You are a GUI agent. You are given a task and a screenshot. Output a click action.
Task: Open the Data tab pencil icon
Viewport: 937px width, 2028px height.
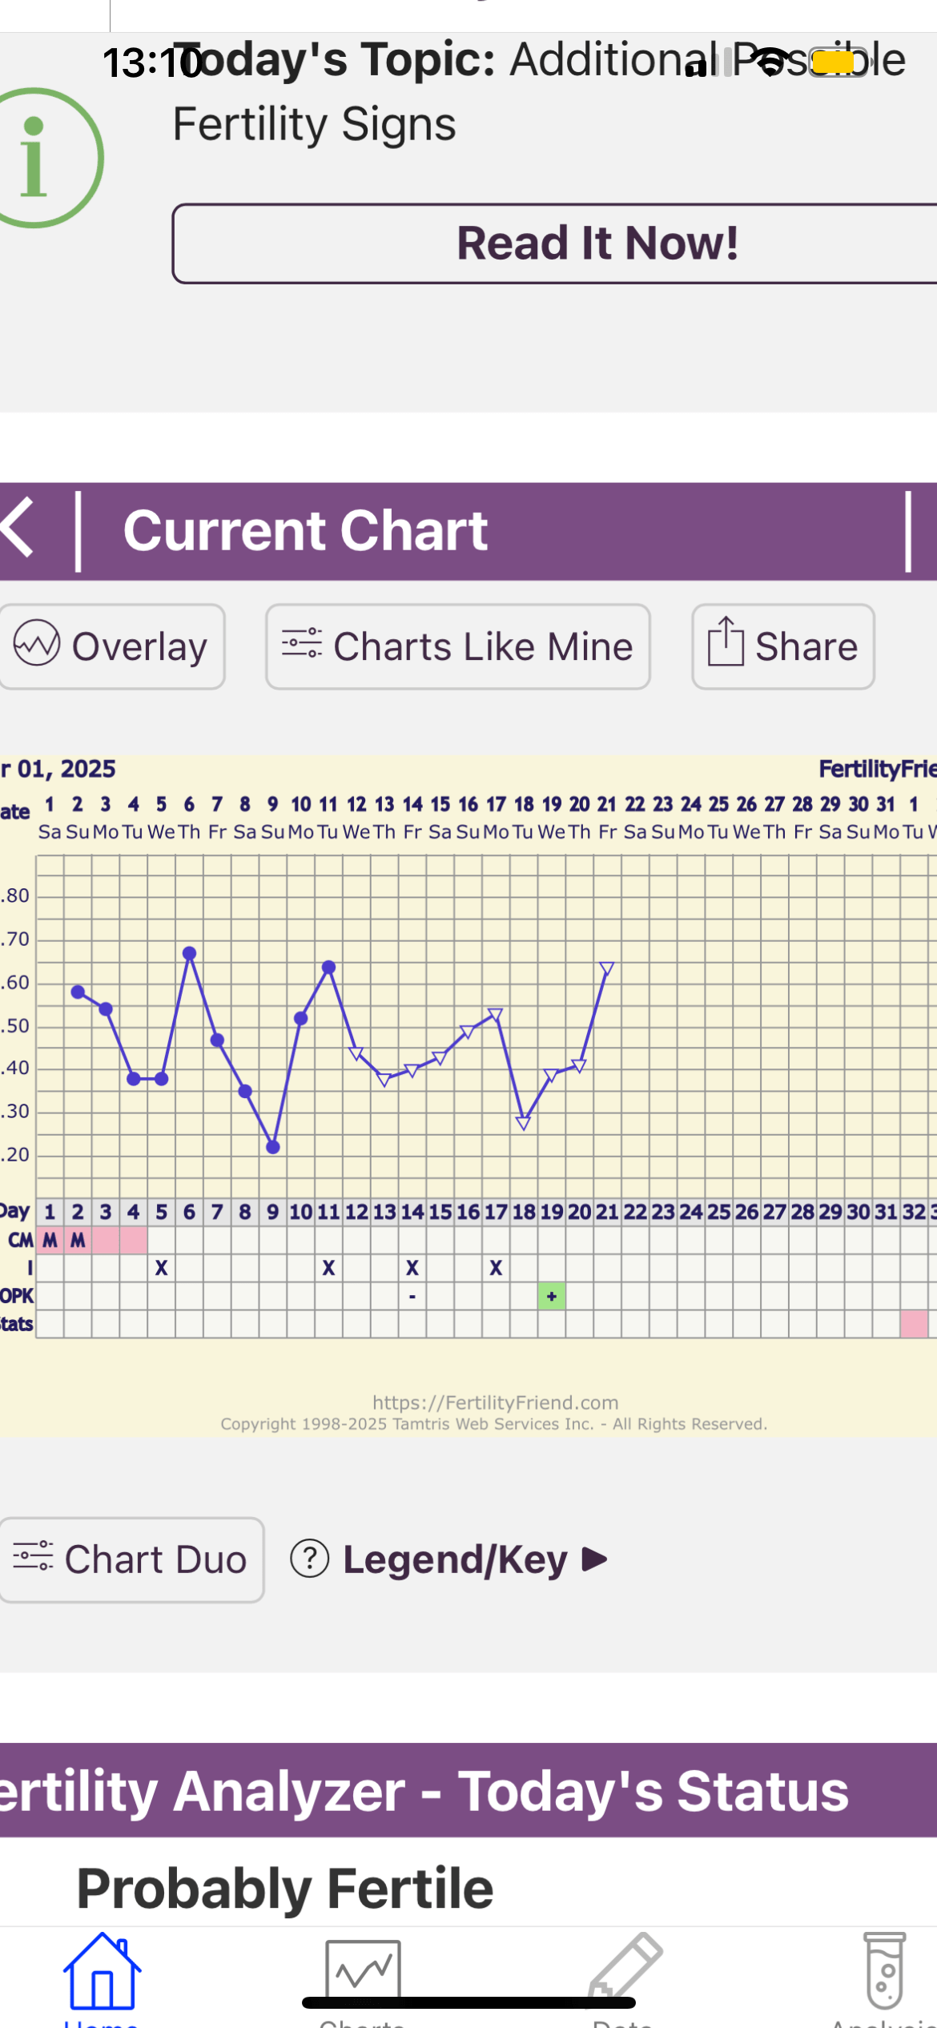(625, 1969)
